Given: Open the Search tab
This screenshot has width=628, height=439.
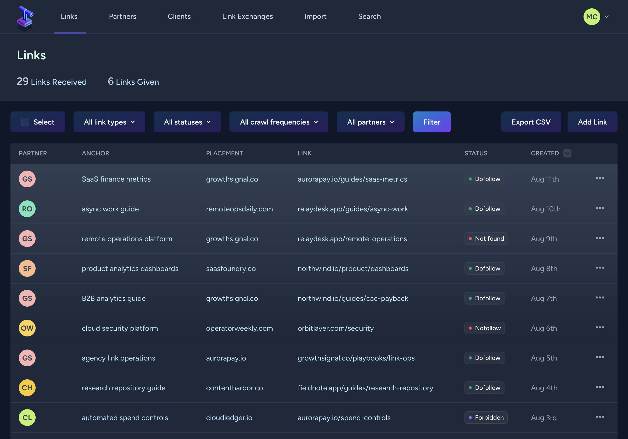Looking at the screenshot, I should pyautogui.click(x=369, y=16).
